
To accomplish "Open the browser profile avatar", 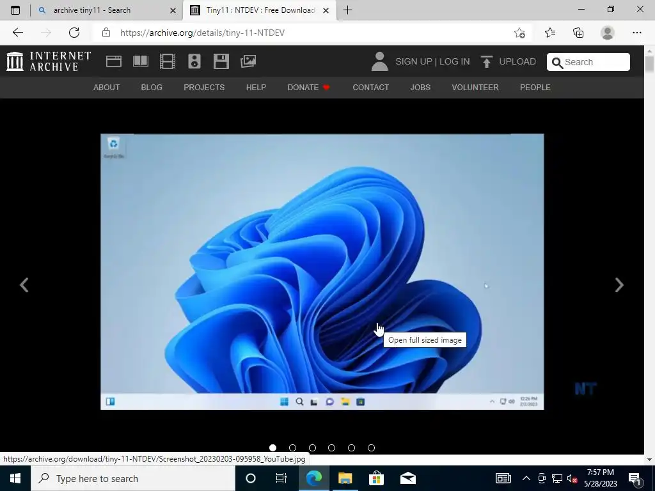I will [x=608, y=33].
